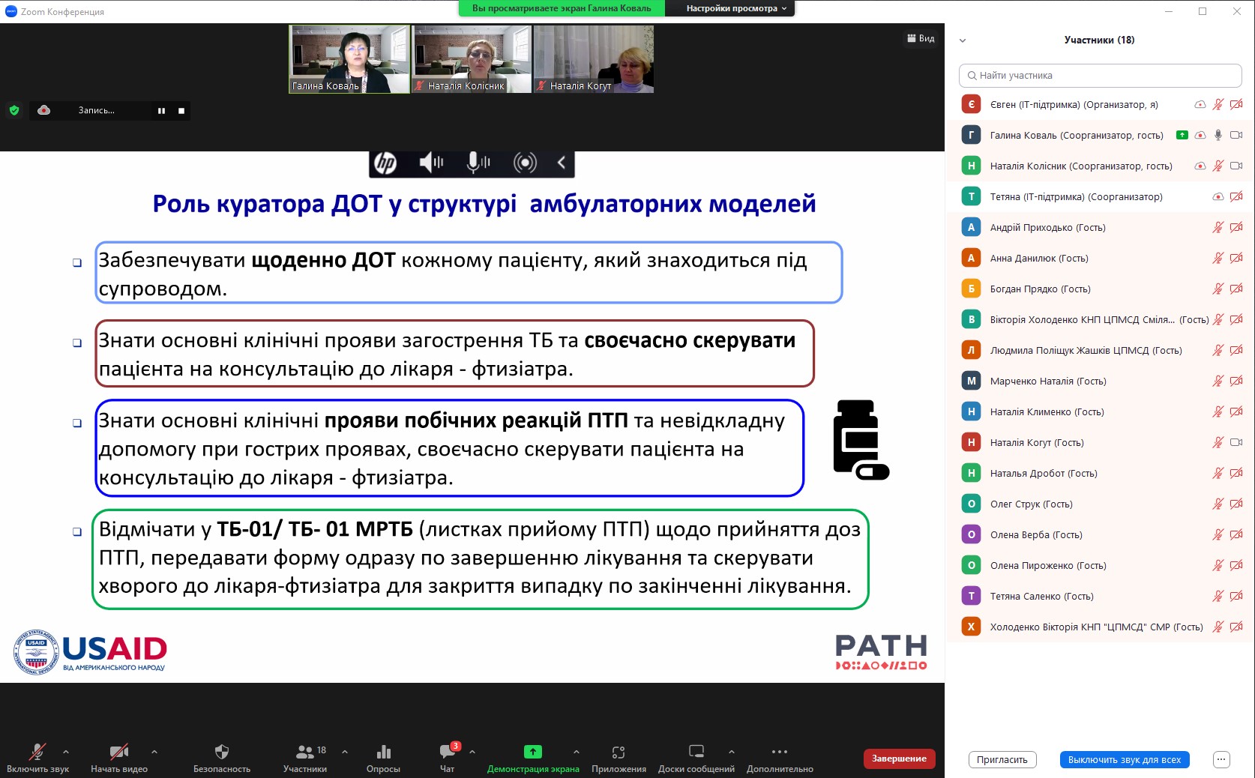The height and width of the screenshot is (778, 1255).
Task: Open the Безопасность shield icon
Action: point(221,752)
